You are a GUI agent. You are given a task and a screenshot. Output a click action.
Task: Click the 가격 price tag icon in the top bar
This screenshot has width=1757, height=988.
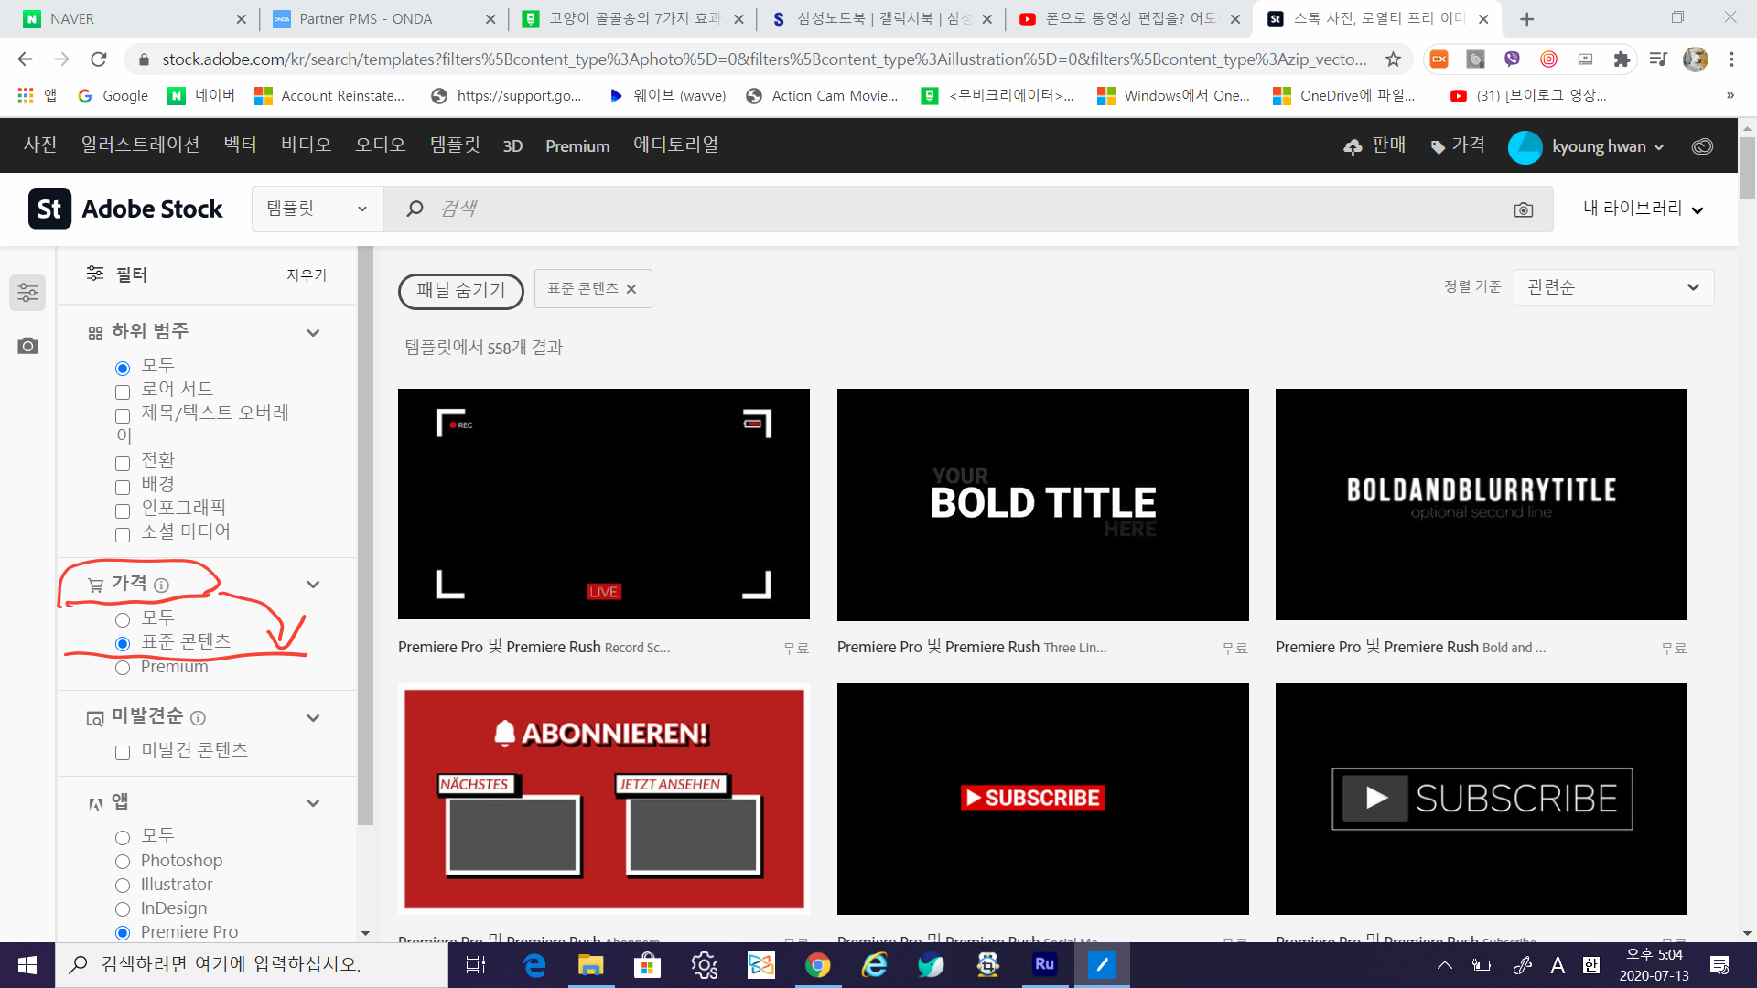[1438, 146]
